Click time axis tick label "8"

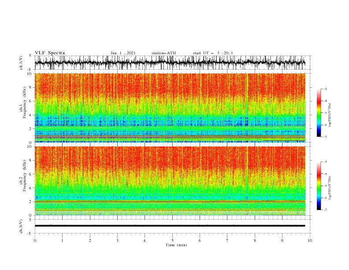click(x=255, y=240)
